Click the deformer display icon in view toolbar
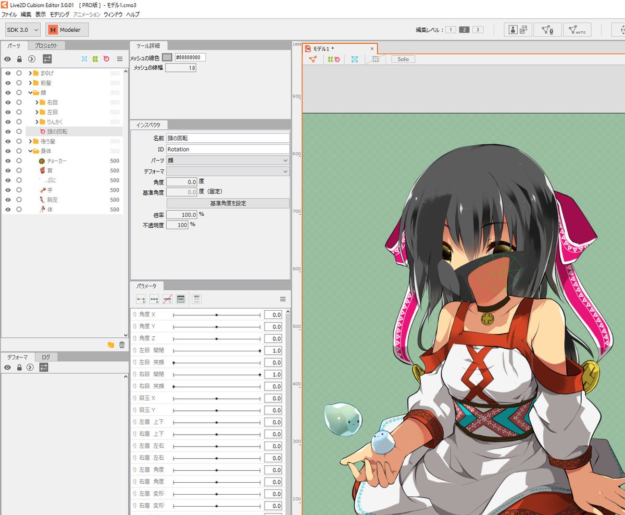 [x=333, y=59]
